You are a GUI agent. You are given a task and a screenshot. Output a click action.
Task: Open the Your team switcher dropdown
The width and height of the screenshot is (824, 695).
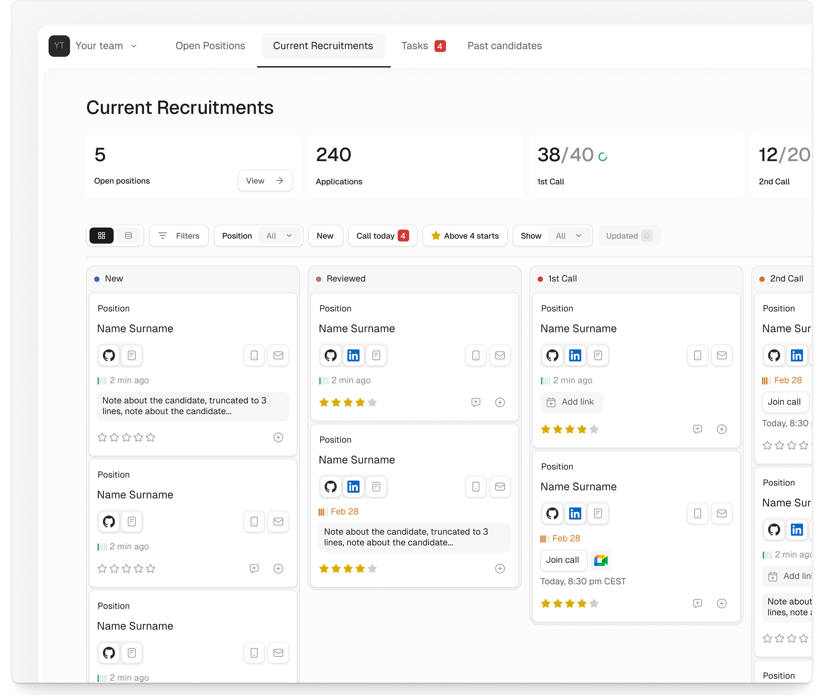click(x=106, y=46)
